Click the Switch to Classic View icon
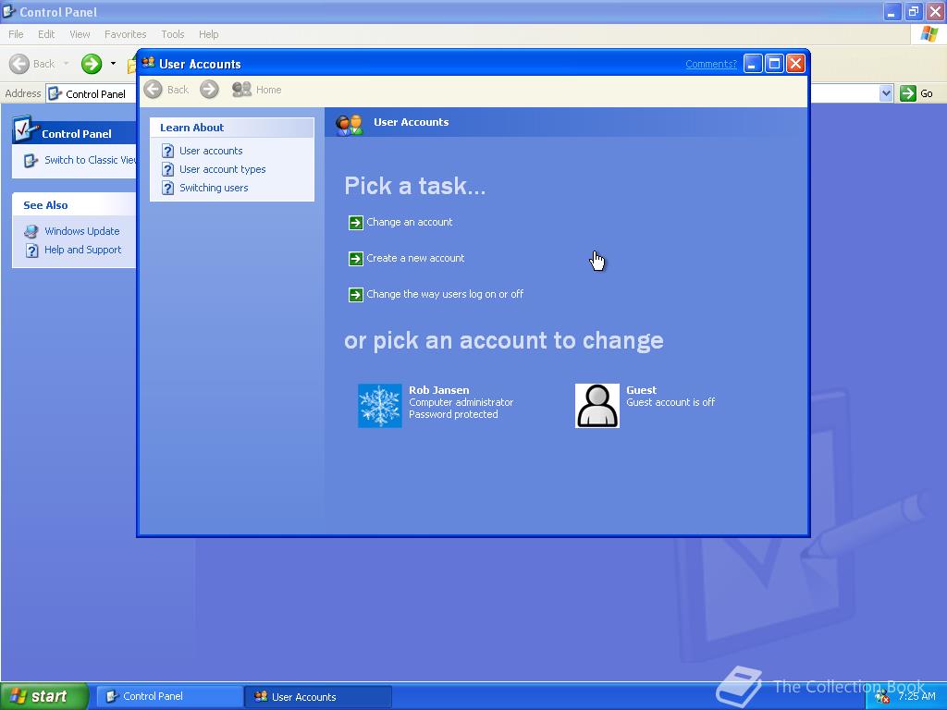The image size is (947, 710). (x=31, y=161)
